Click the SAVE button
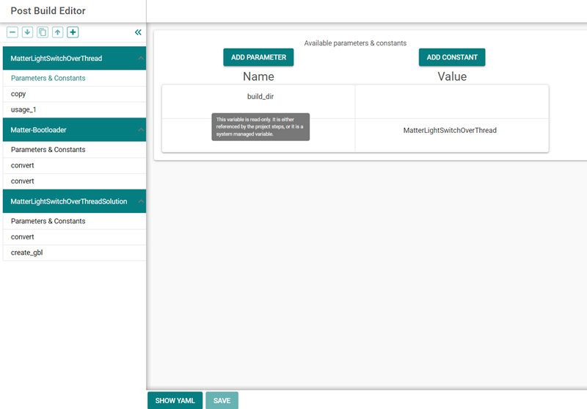The image size is (587, 409). pyautogui.click(x=222, y=400)
